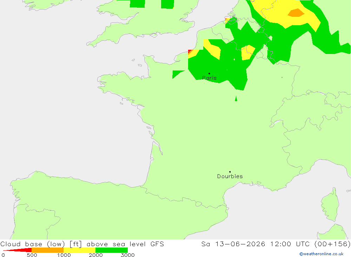Click the legend value 500
Viewport: 351px width, 257px height.
coord(32,255)
